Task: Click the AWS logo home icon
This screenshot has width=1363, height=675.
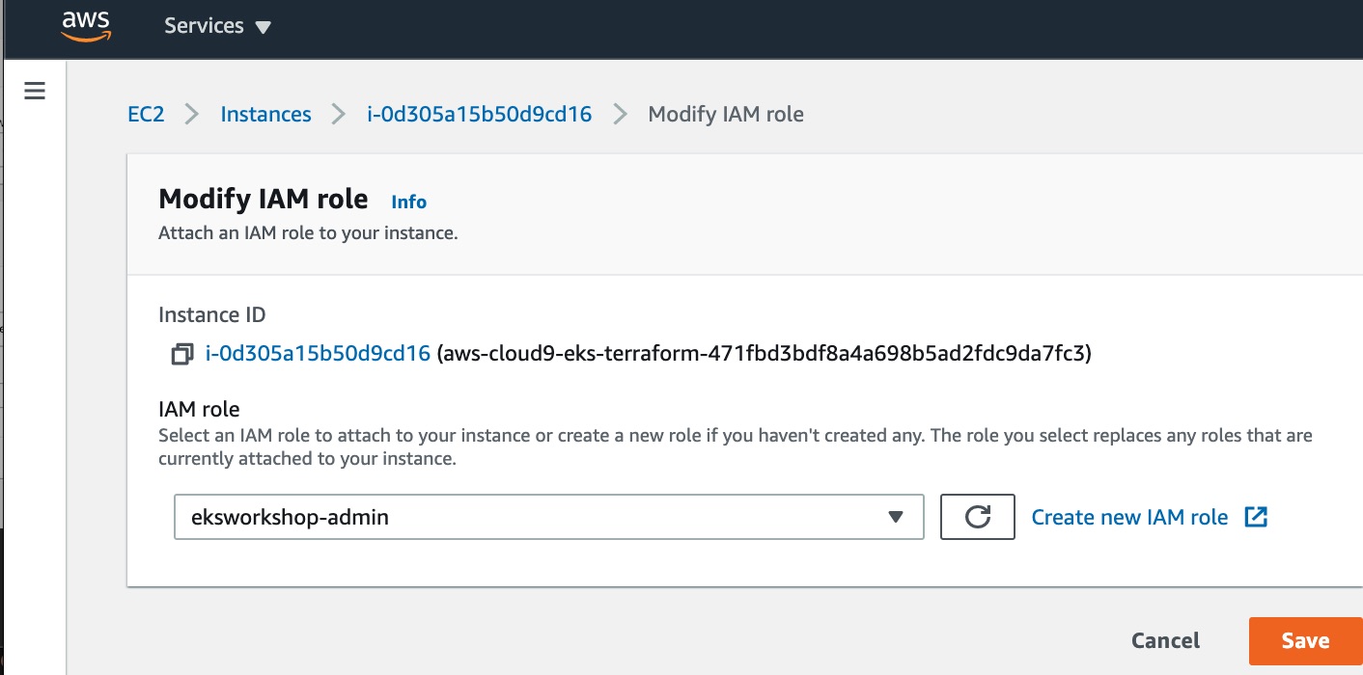Action: click(87, 26)
